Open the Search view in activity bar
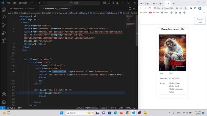 click(4, 17)
